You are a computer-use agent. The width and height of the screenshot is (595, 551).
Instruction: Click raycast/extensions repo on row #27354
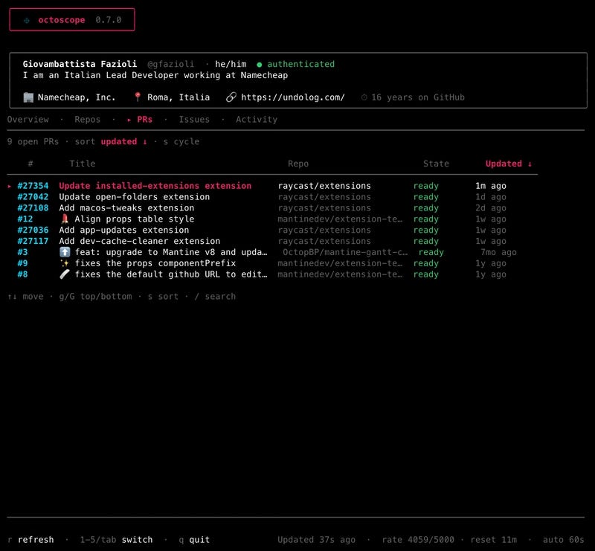[x=324, y=186]
